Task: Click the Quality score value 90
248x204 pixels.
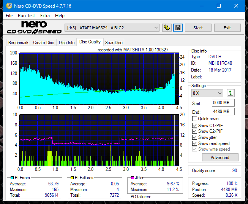Action: [235, 171]
